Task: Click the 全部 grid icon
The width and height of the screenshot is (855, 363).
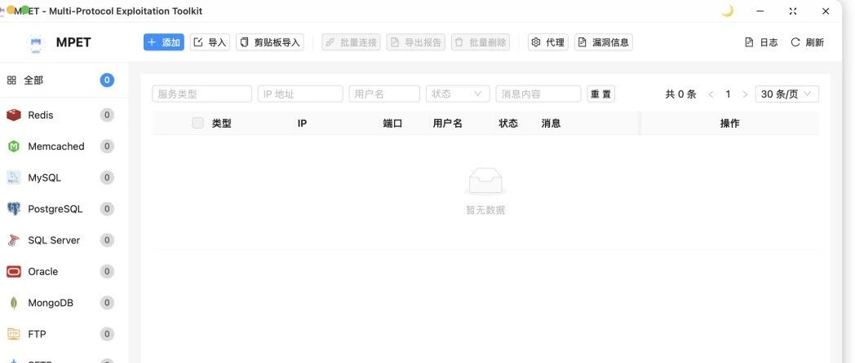Action: 11,81
